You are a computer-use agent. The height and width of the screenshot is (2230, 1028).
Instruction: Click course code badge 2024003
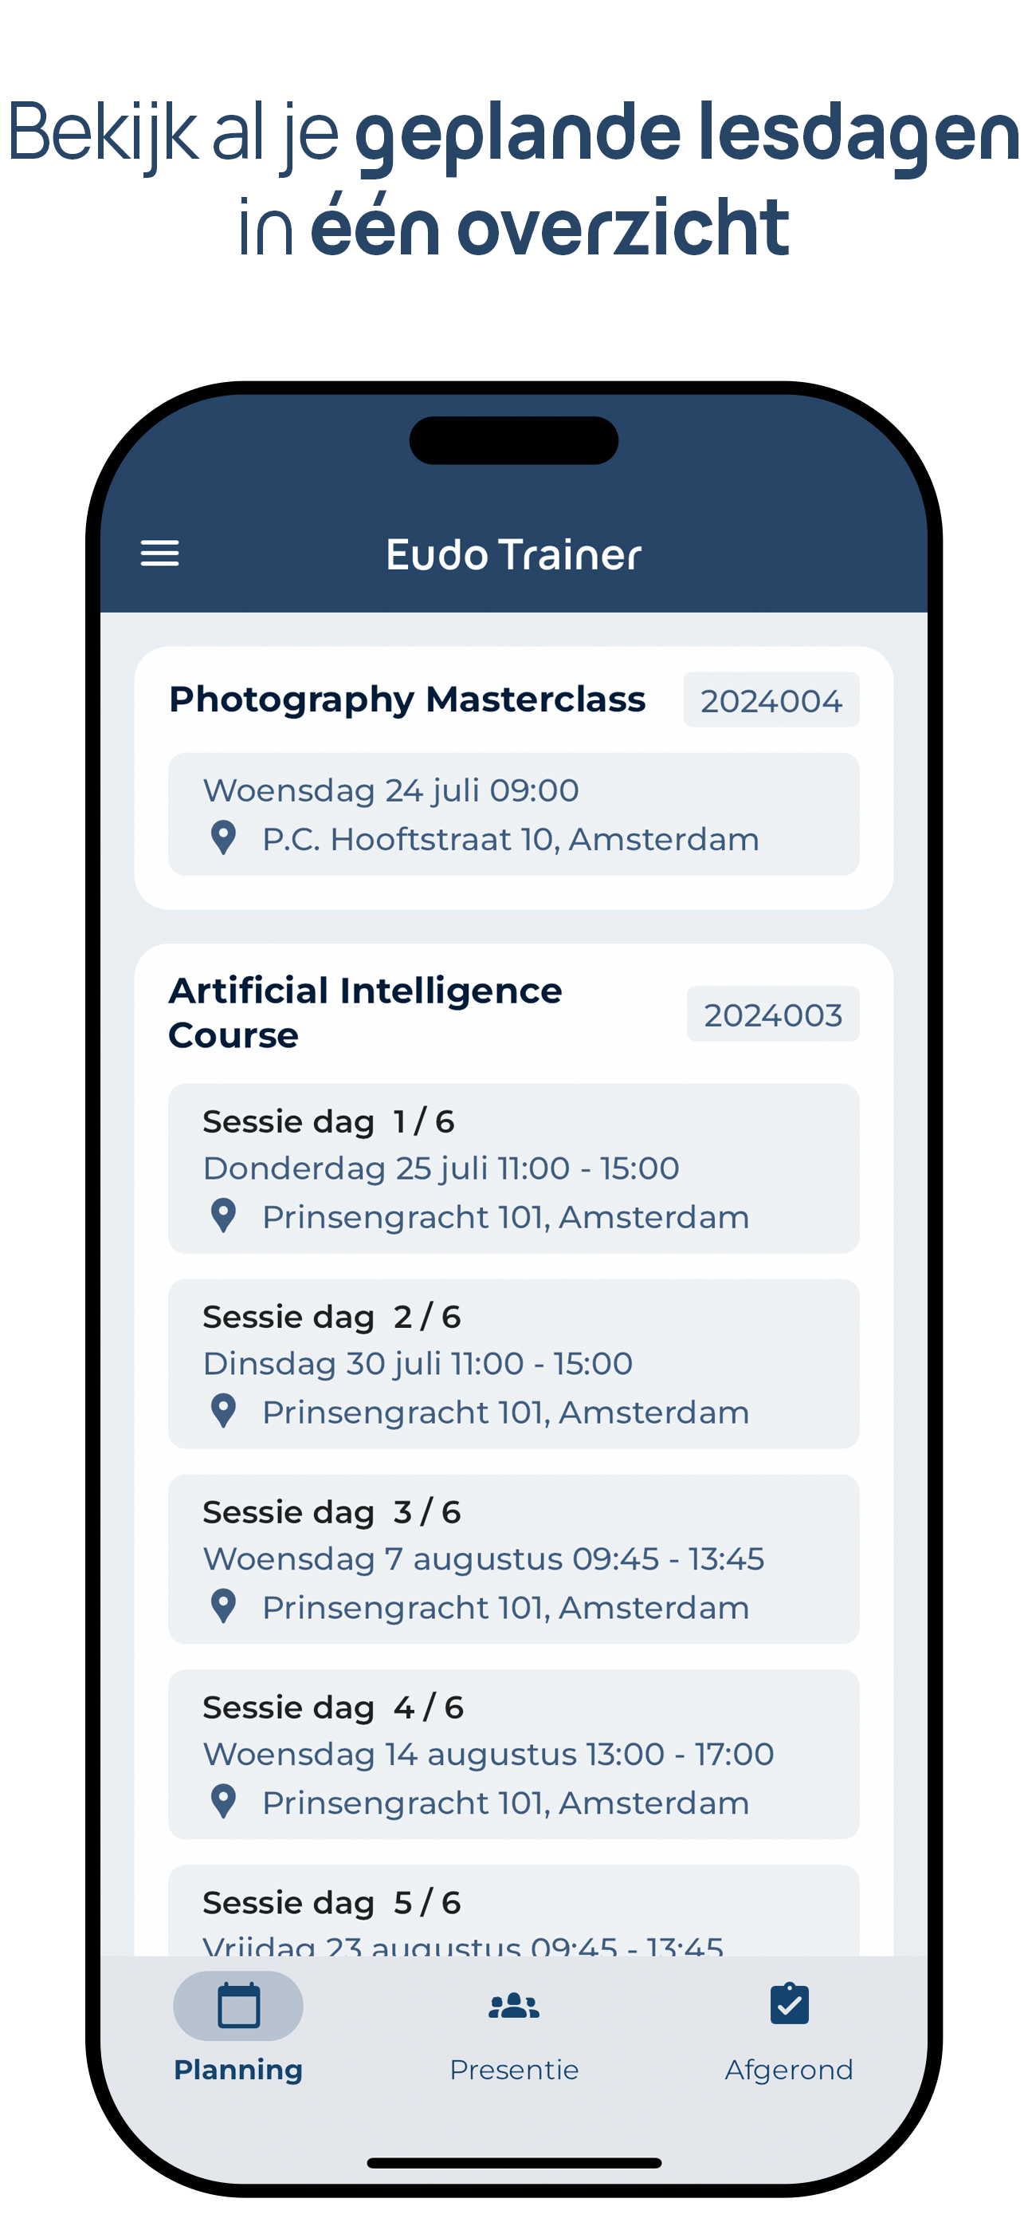pyautogui.click(x=772, y=1014)
